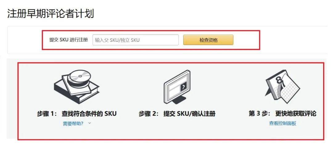
Task: Click the books and CD illustration for step 1
Action: click(x=77, y=87)
